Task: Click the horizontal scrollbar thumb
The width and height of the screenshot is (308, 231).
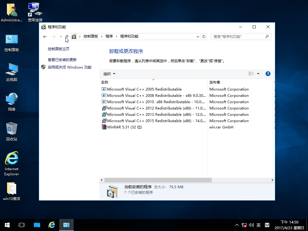Action: 158,180
